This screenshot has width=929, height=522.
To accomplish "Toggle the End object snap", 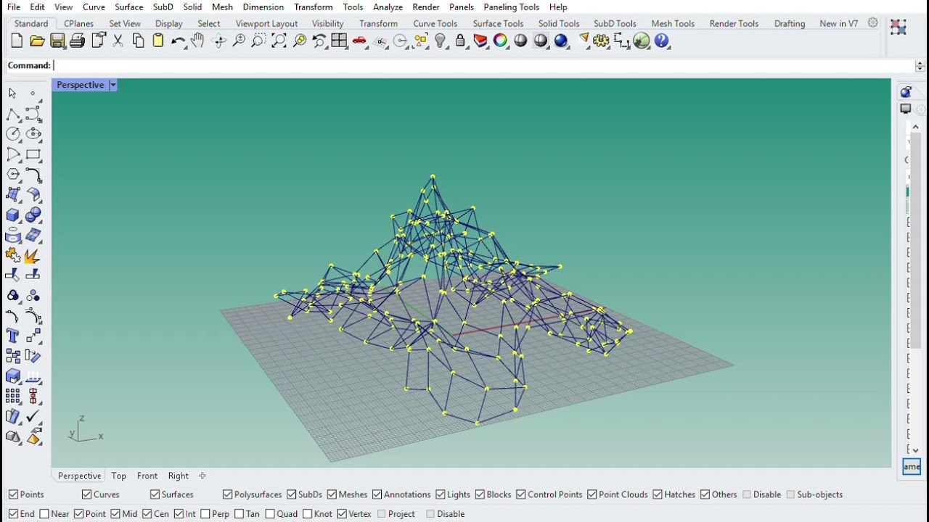I will coord(13,514).
